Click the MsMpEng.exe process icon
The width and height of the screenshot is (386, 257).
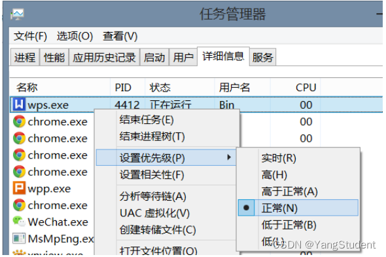coord(19,238)
